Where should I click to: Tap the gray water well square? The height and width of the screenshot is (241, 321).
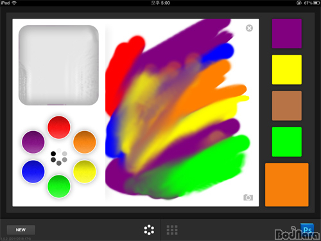click(x=58, y=65)
